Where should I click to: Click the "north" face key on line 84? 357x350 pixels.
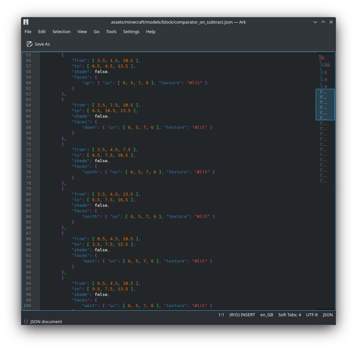[91, 217]
